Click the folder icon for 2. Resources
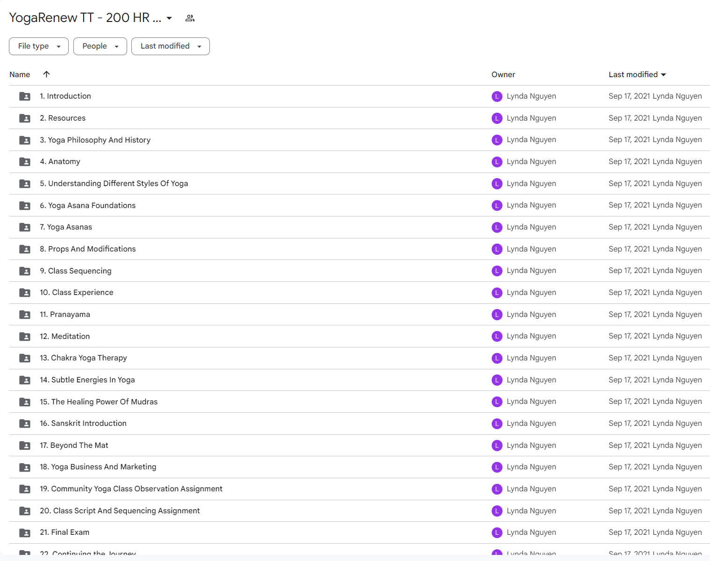This screenshot has width=710, height=561. click(25, 118)
